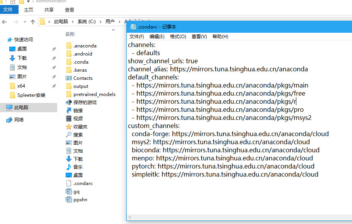
Task: Click the back navigation arrow
Action: [x=4, y=22]
